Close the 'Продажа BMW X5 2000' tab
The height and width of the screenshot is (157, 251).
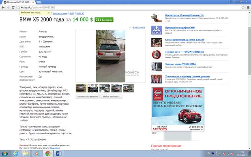pos(33,2)
